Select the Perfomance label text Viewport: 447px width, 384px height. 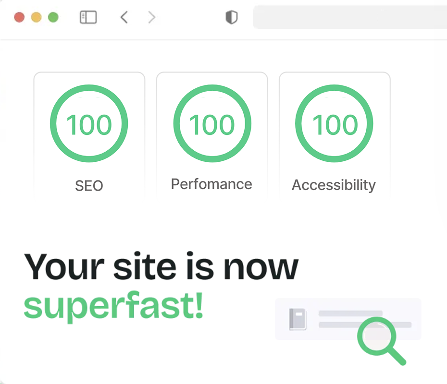click(211, 184)
